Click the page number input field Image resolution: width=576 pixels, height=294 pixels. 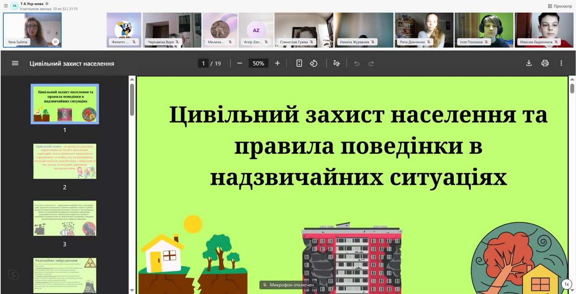click(x=203, y=63)
